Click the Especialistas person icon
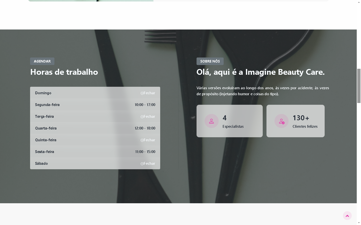 [212, 121]
